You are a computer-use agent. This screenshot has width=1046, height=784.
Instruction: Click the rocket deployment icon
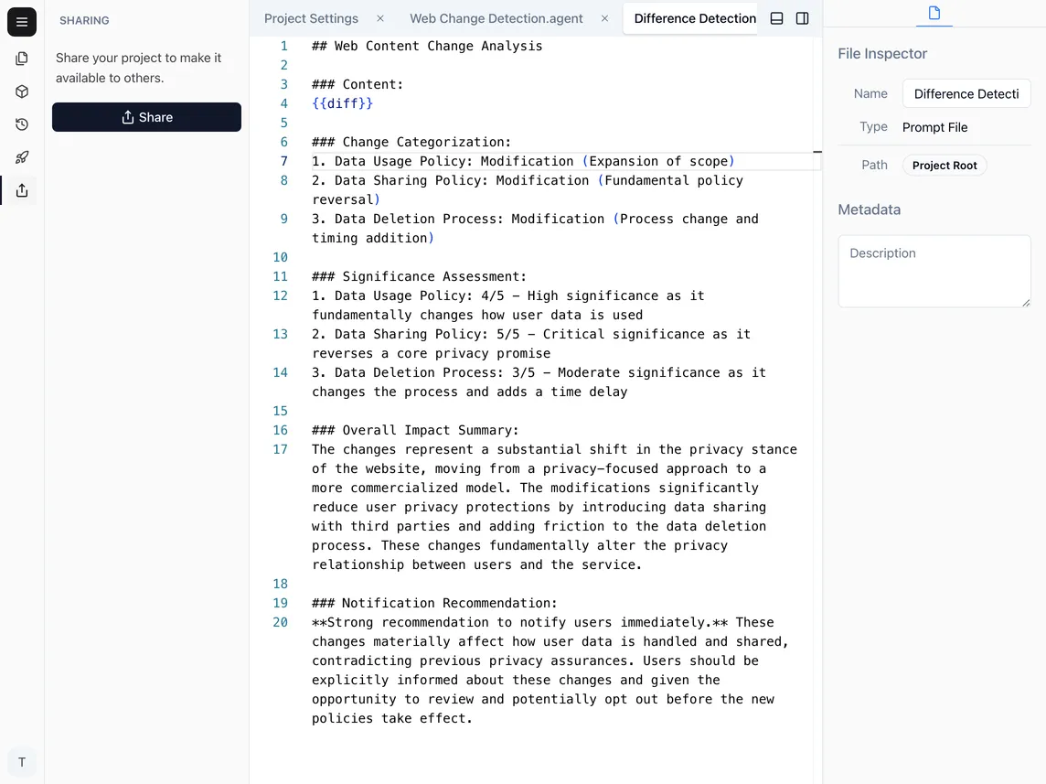click(x=22, y=157)
